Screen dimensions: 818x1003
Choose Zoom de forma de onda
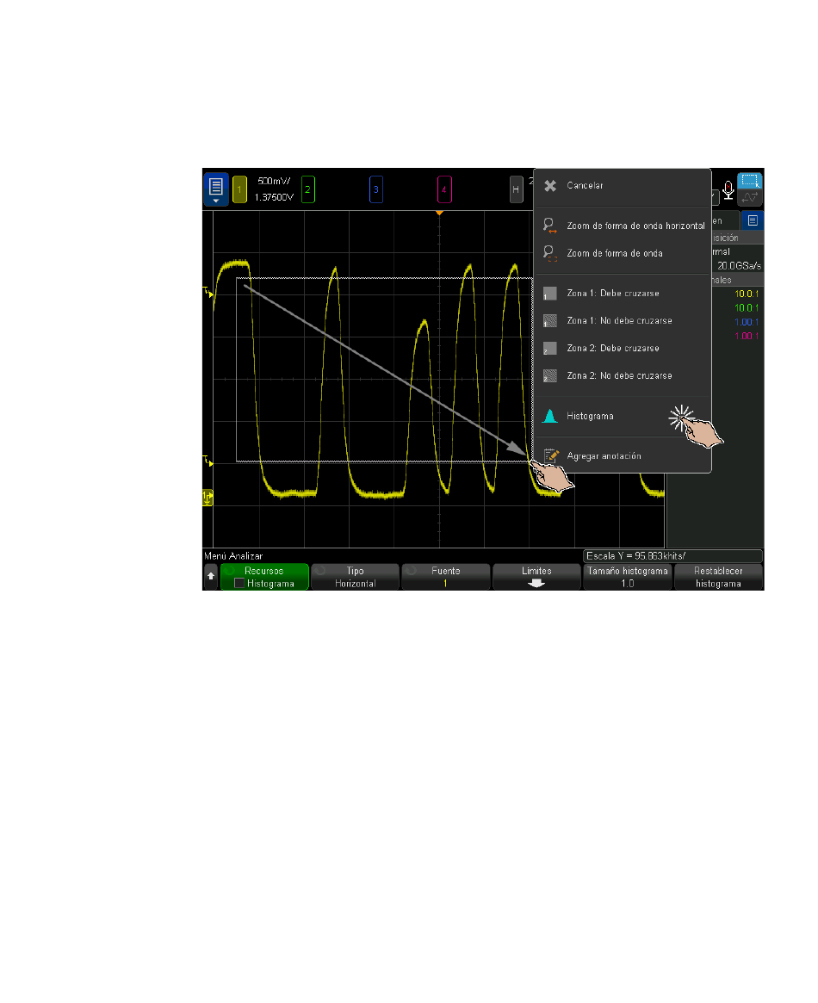[623, 253]
